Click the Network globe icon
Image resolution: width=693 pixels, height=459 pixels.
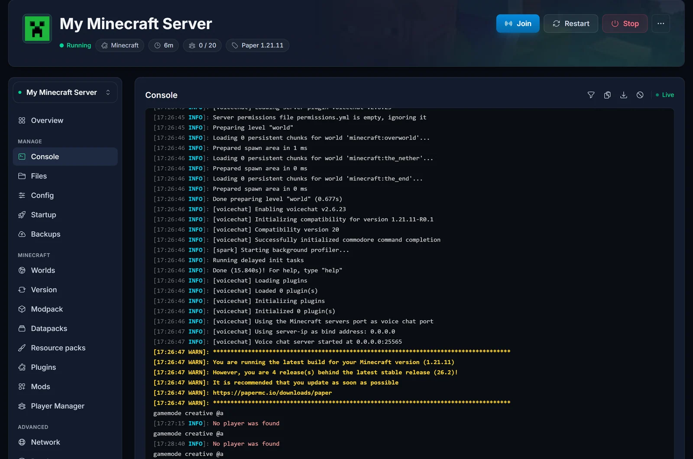[x=22, y=442]
